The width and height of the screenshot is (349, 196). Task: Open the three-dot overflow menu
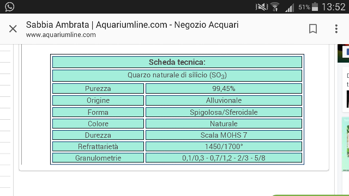(x=336, y=29)
